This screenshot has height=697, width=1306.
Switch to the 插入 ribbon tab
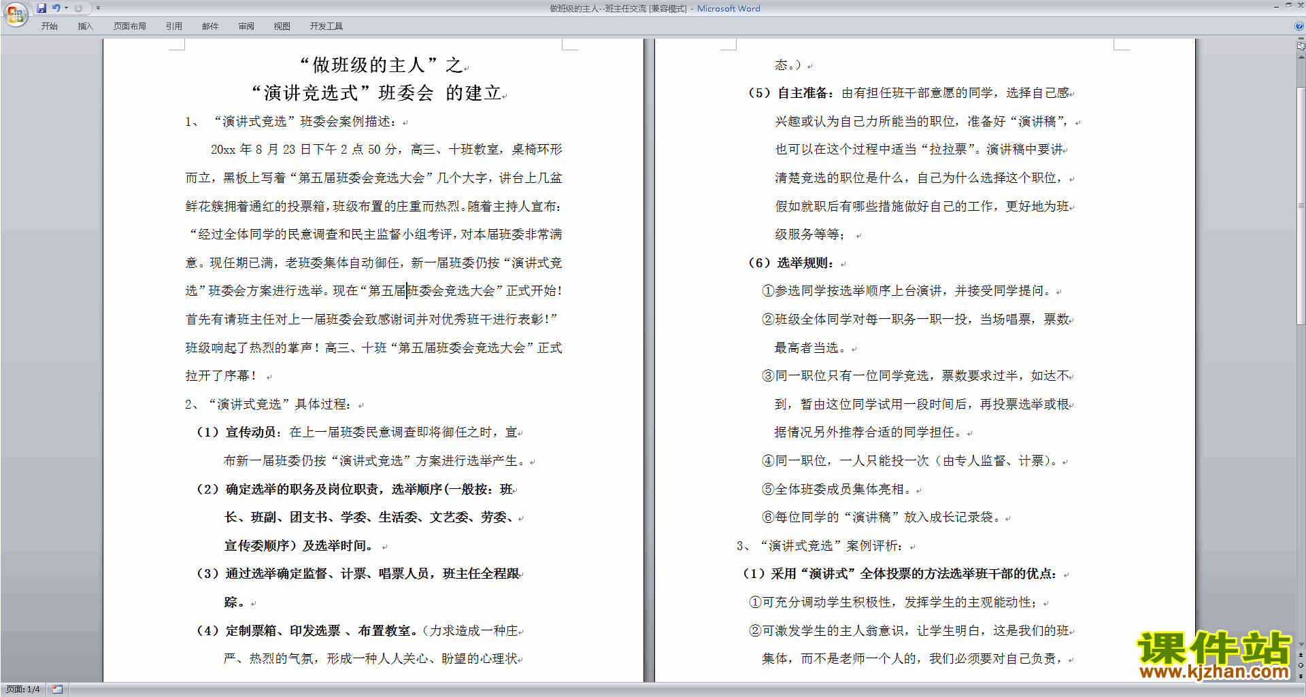[x=85, y=26]
